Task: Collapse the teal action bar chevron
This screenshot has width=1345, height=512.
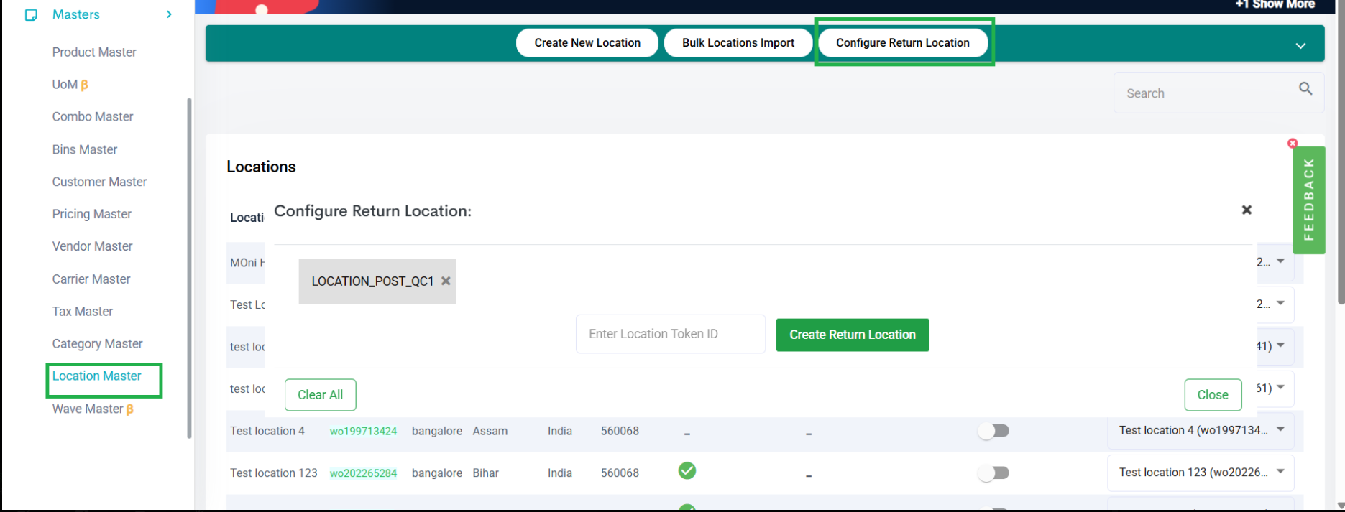Action: pos(1300,46)
